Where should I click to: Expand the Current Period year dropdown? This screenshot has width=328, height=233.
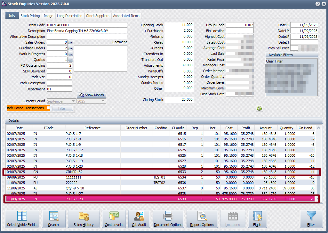(103, 101)
